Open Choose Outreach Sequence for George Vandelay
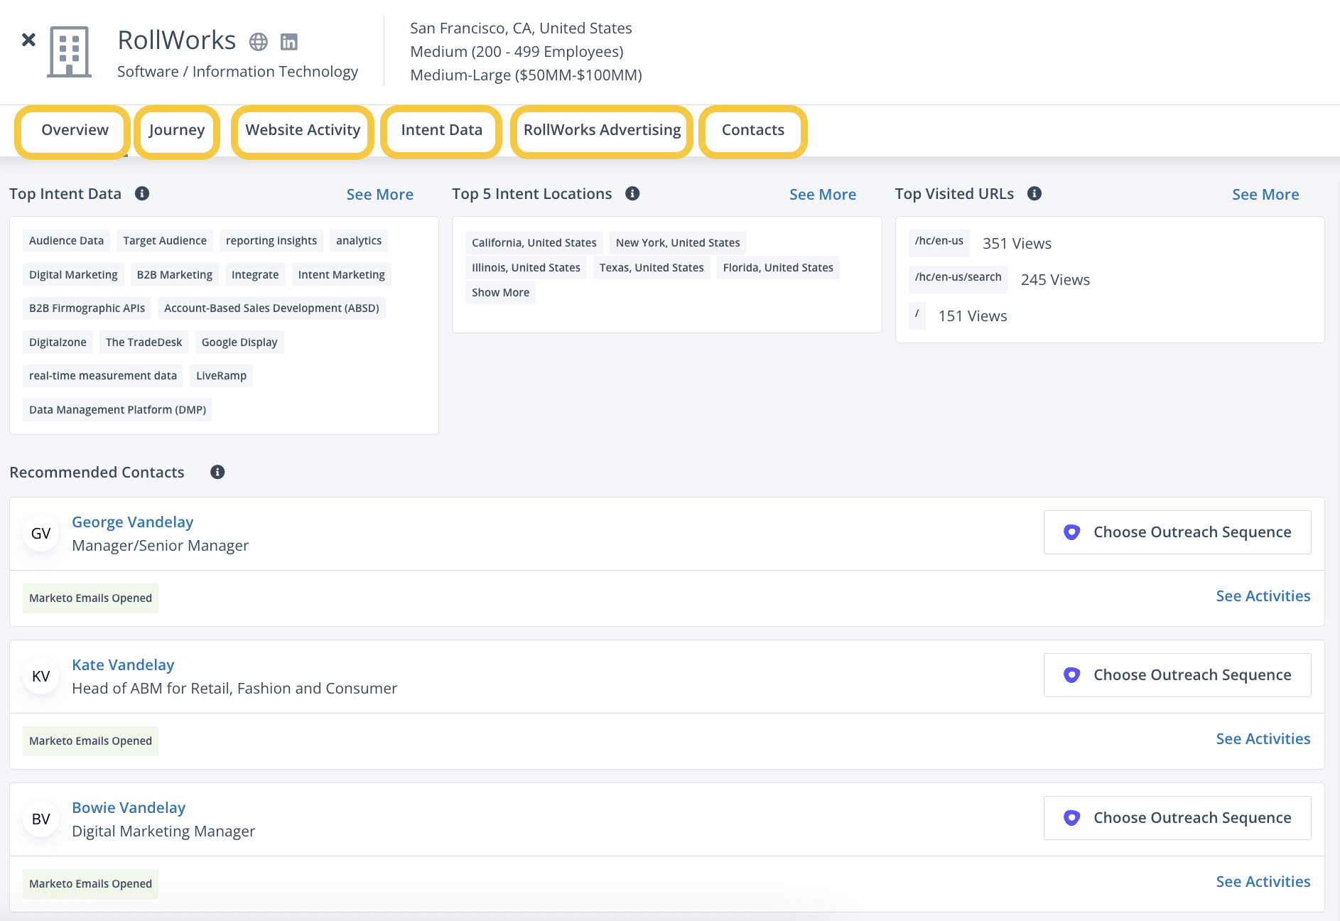 point(1177,532)
